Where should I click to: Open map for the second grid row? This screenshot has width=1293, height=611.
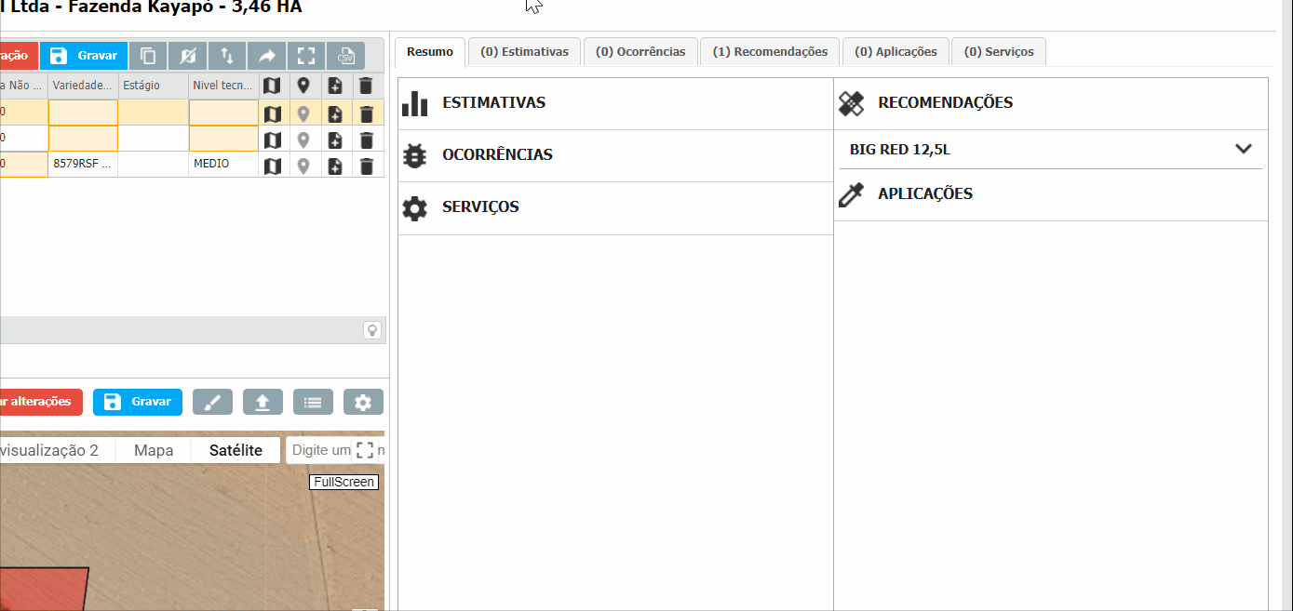pos(272,139)
